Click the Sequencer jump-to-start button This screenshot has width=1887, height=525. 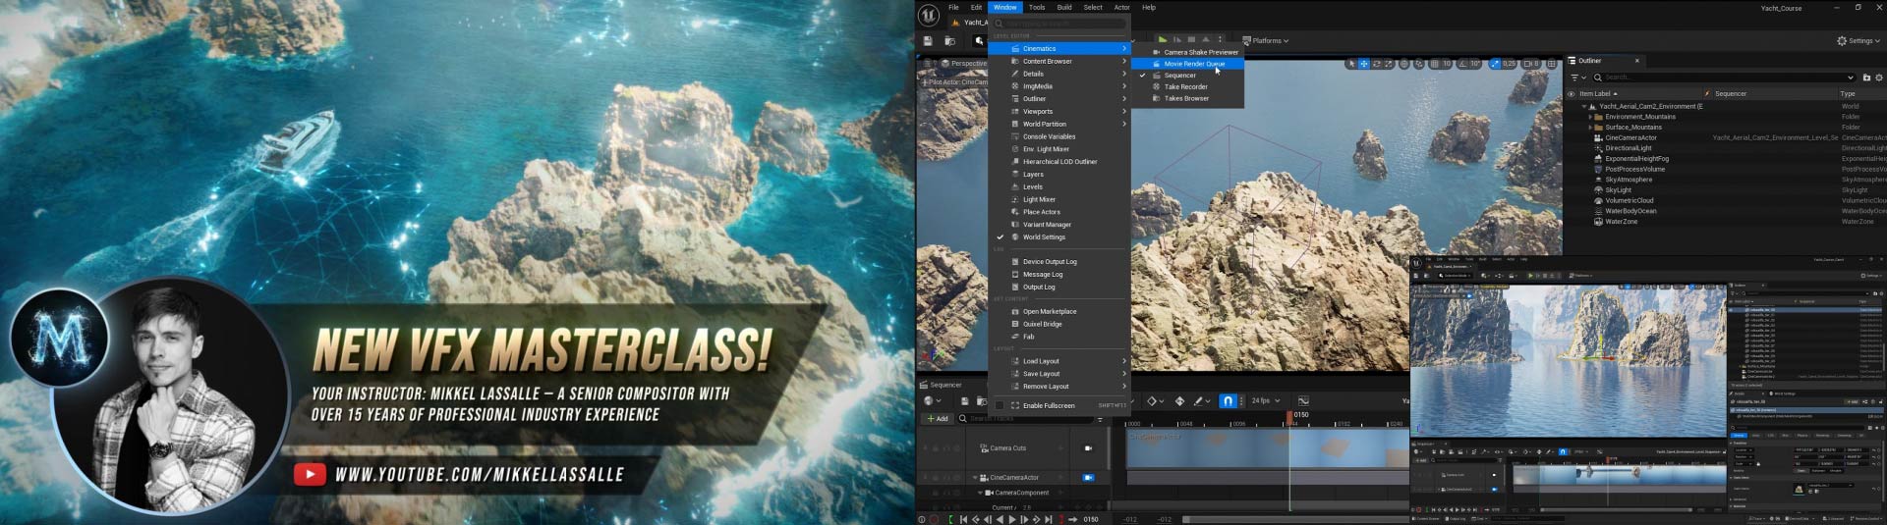click(x=964, y=519)
